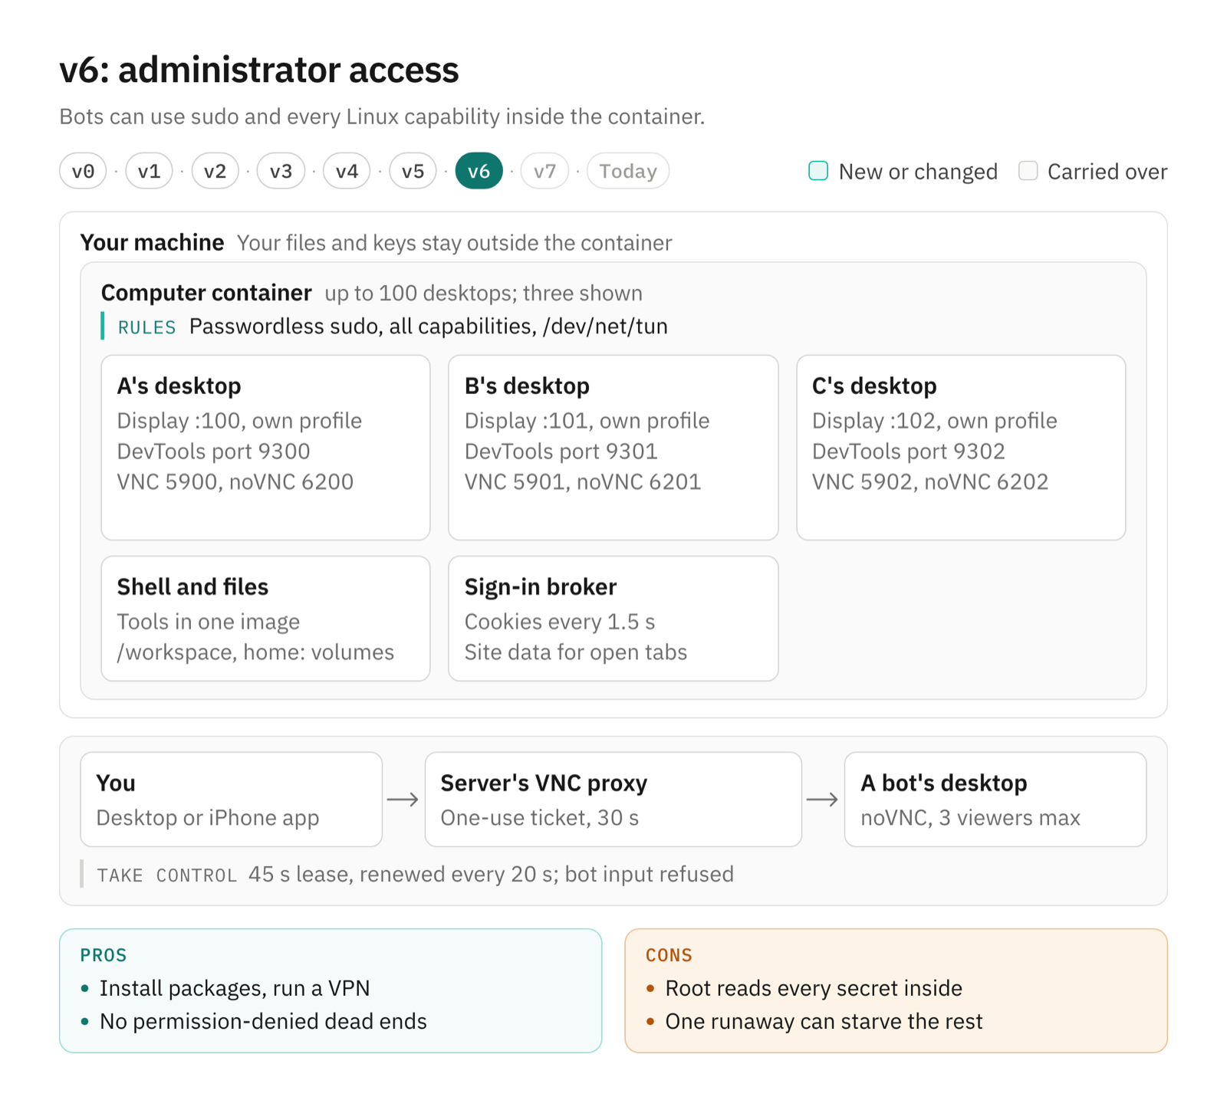Select the v4 version pill
Image resolution: width=1227 pixels, height=1100 pixels.
click(347, 171)
